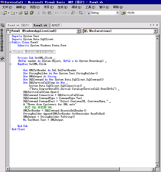
Task: Open the Form3 (WindowsApplication8) class dropdown
Action: pos(43,31)
